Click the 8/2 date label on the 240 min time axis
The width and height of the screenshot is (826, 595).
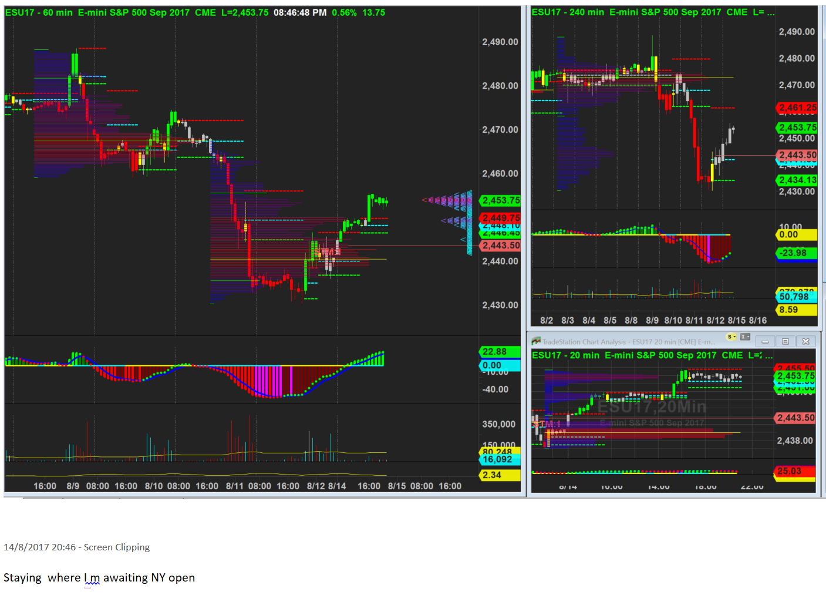547,320
